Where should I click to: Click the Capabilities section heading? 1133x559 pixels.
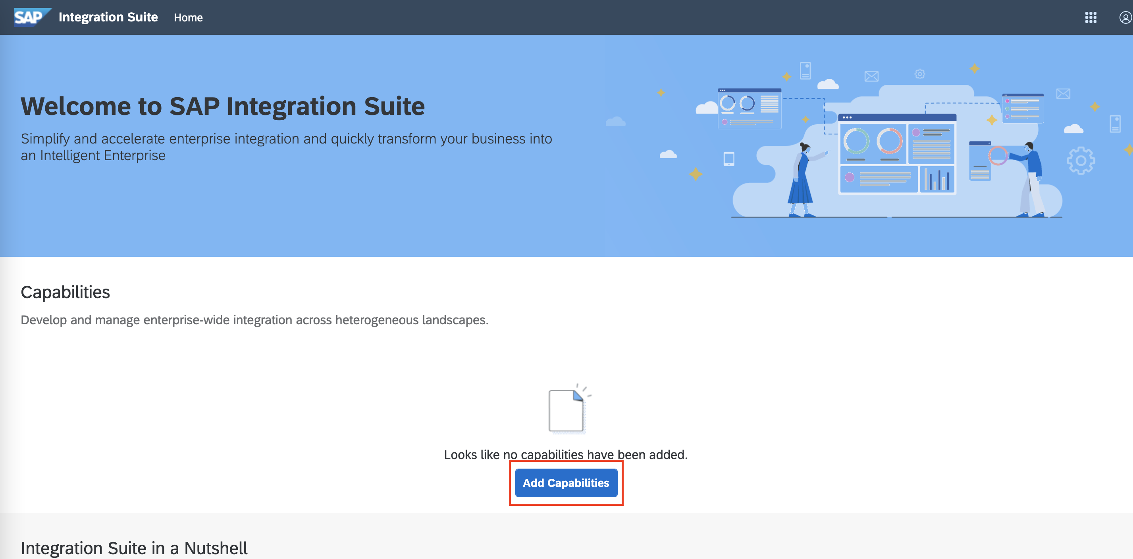coord(65,292)
